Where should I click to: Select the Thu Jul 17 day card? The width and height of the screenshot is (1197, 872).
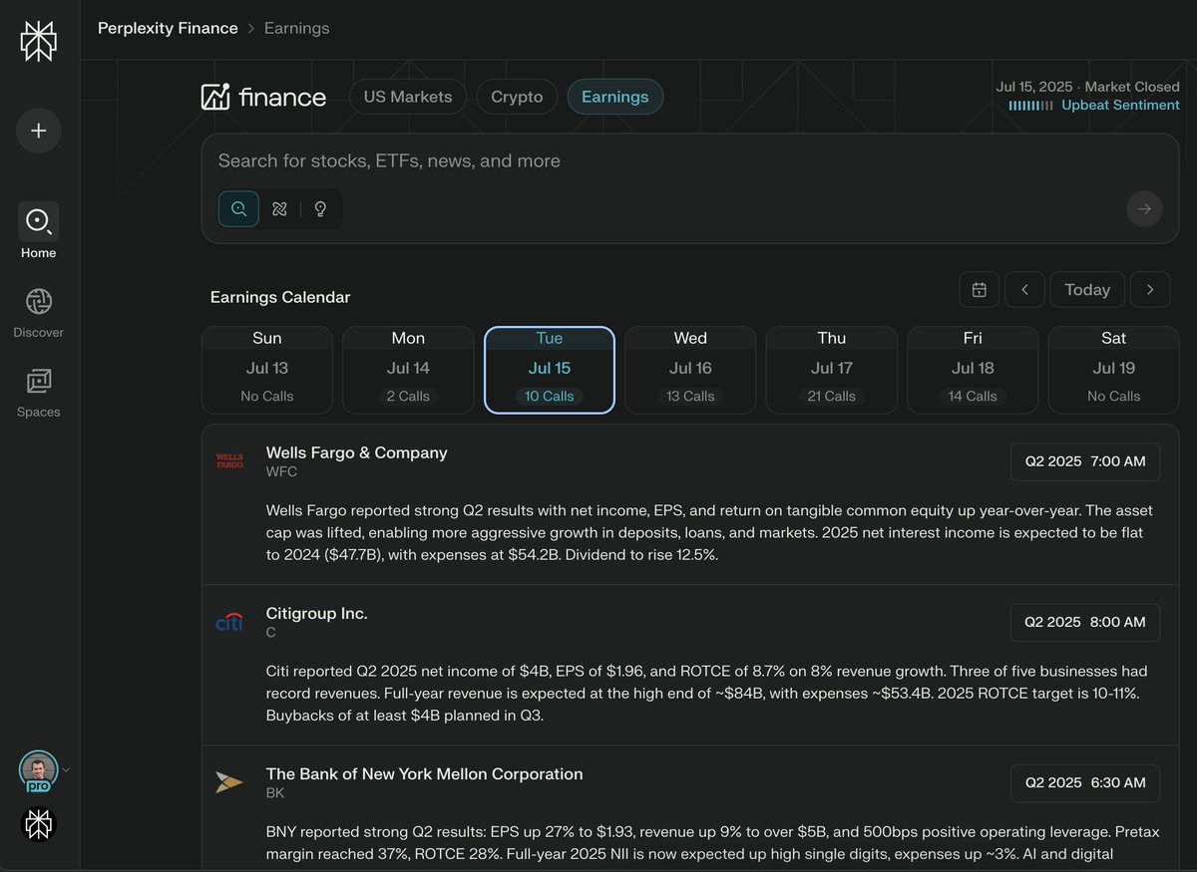coord(832,370)
